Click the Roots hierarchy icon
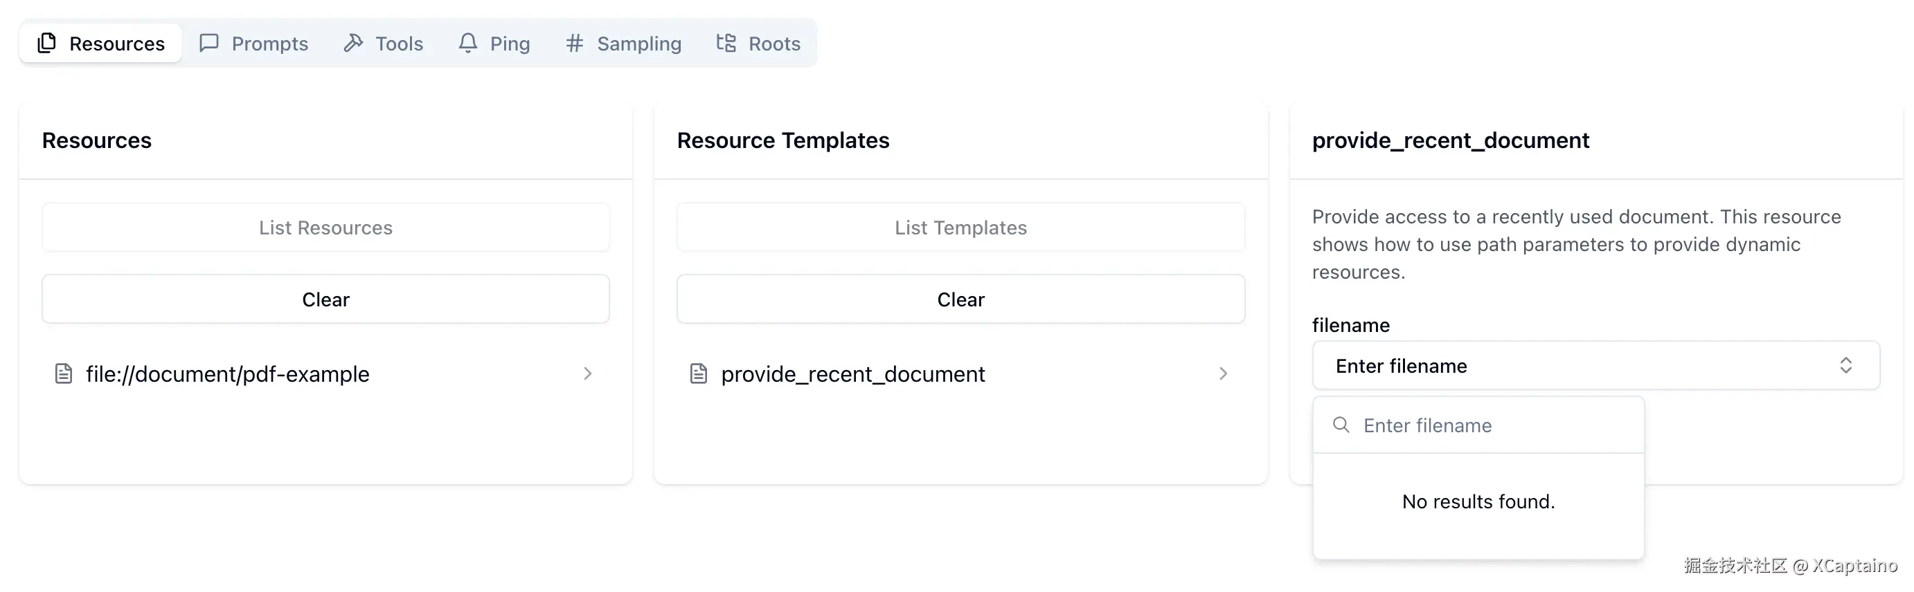1914x592 pixels. [725, 43]
